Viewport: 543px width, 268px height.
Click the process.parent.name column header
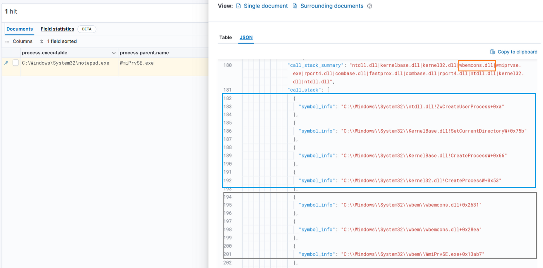(144, 53)
